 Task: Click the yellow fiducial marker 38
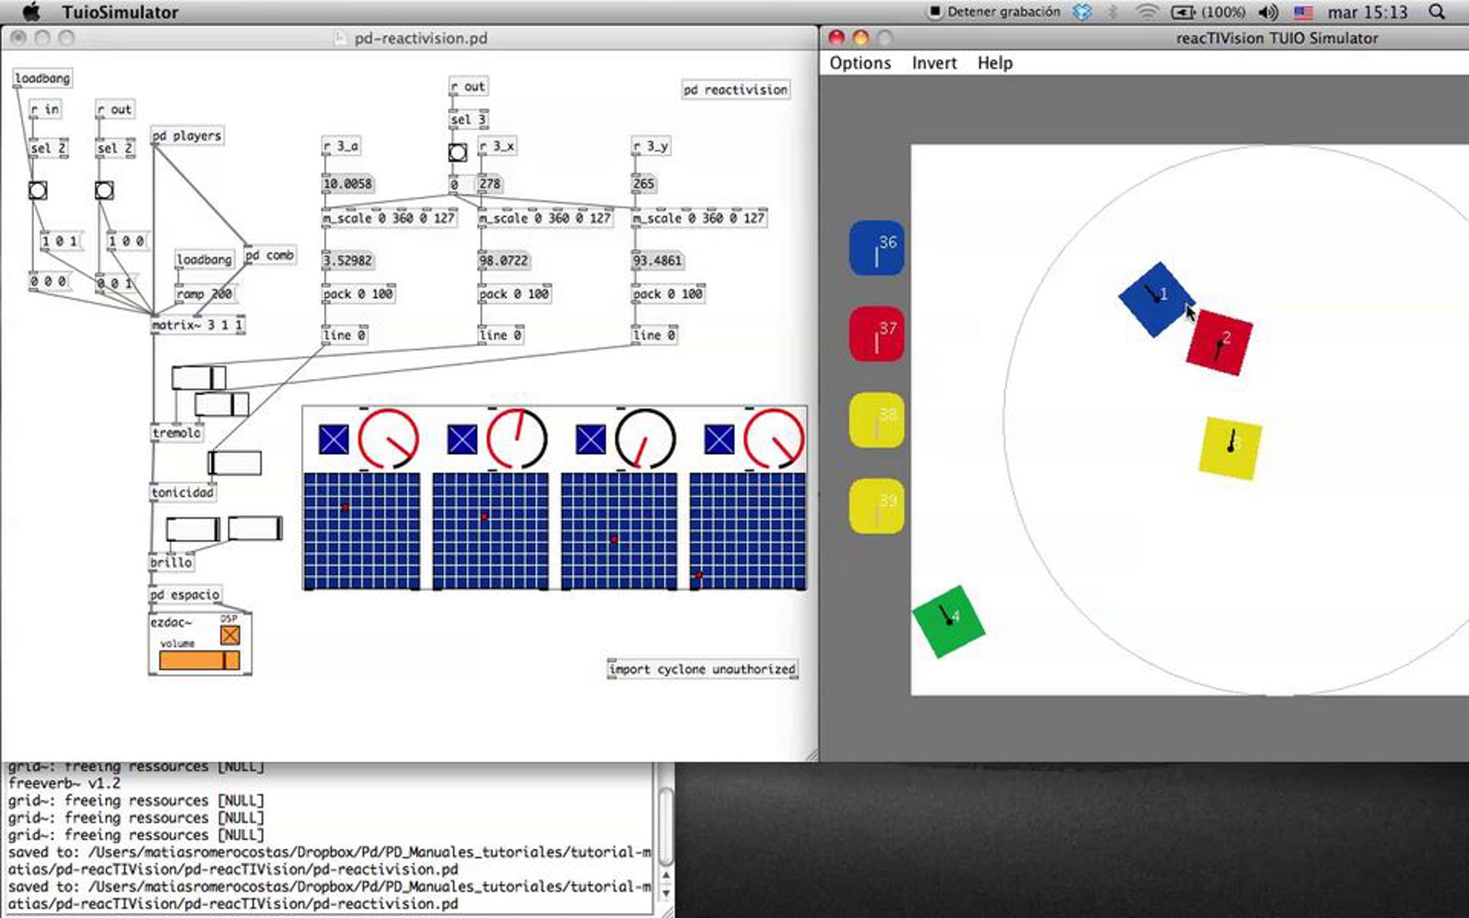click(877, 420)
